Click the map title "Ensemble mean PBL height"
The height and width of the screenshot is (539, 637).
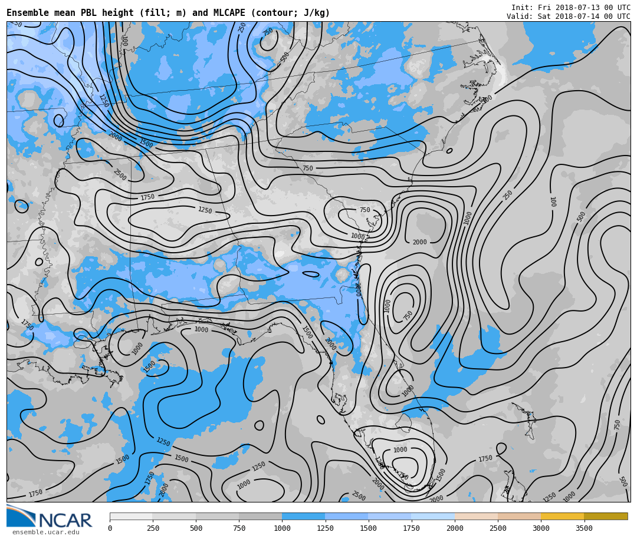point(168,13)
